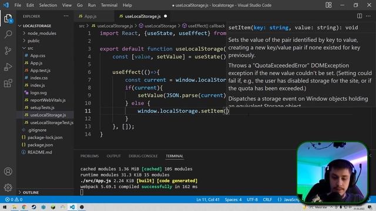
Task: Open the Search view in activity bar
Action: point(8,34)
